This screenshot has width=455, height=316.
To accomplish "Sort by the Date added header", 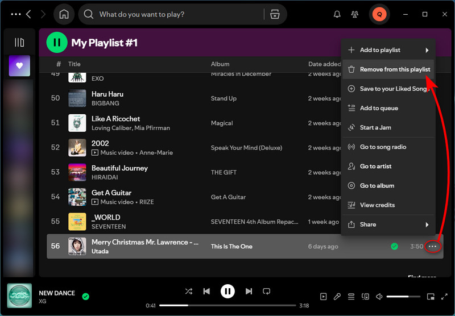I will tap(324, 64).
